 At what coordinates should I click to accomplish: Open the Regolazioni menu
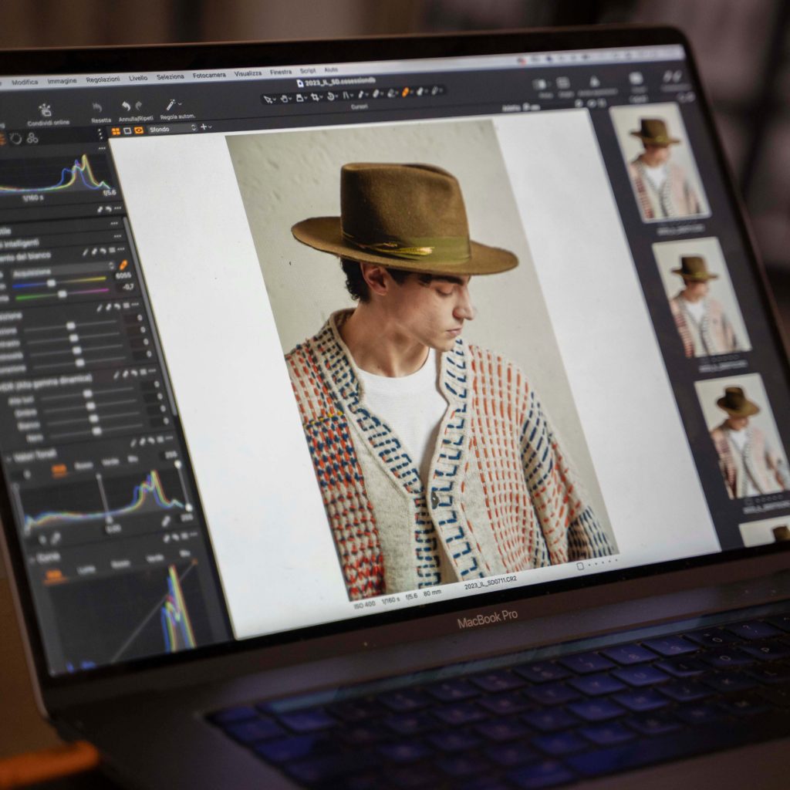pyautogui.click(x=103, y=79)
